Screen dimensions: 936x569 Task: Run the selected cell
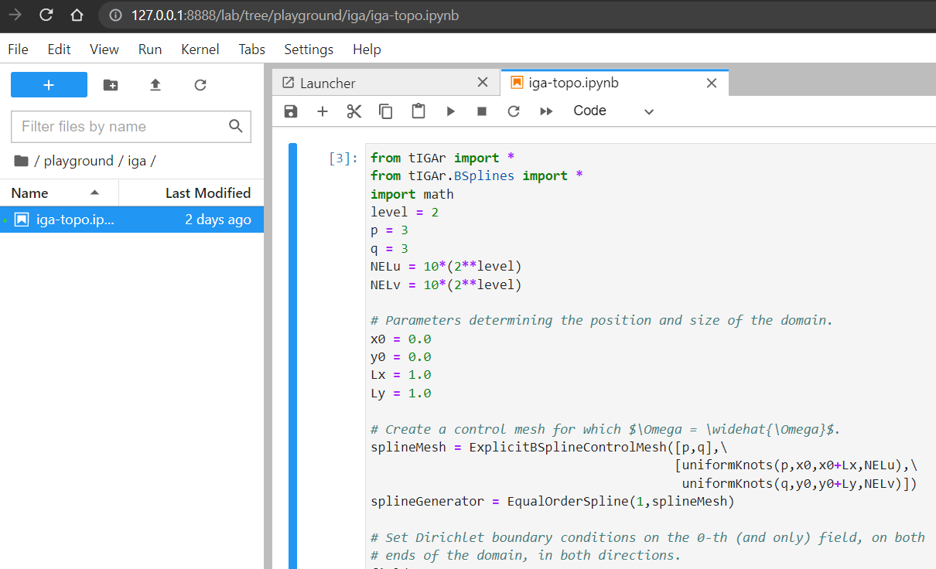[450, 111]
